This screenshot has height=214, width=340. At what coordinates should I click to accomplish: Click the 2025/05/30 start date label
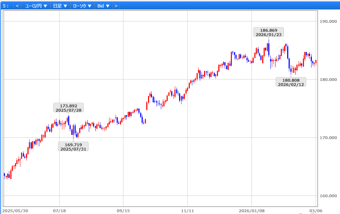[15, 211]
